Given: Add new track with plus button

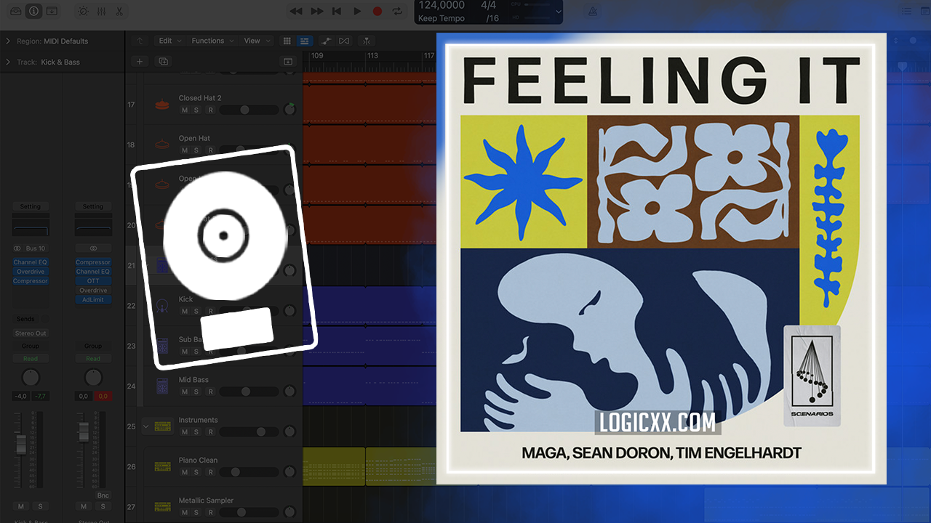Looking at the screenshot, I should (x=140, y=62).
